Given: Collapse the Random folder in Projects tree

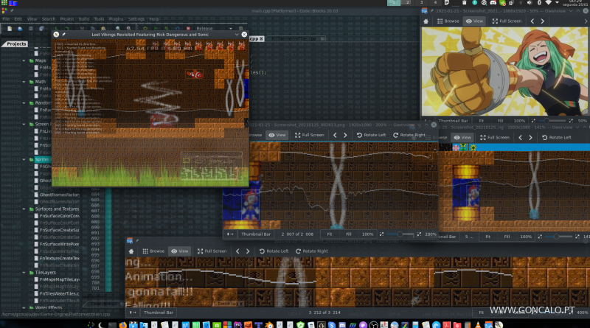Looking at the screenshot, I should click(x=24, y=103).
